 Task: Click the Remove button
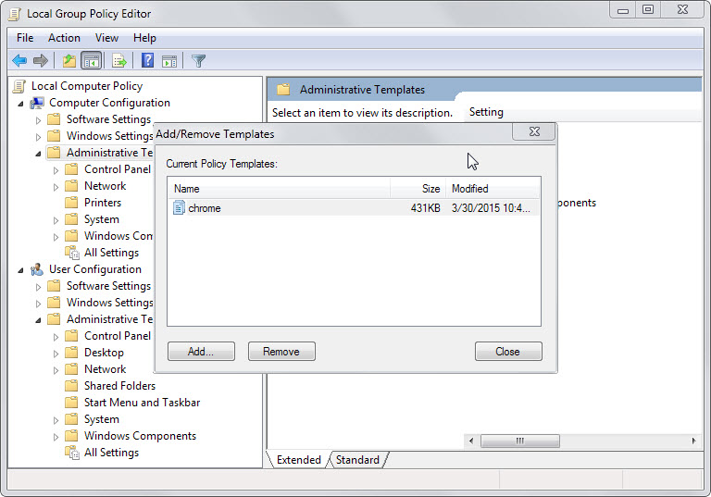click(281, 352)
